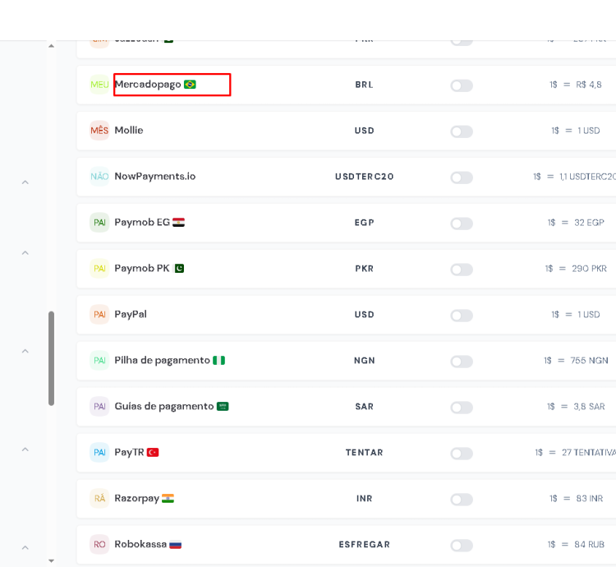Click the BRL currency cell
This screenshot has height=567, width=616.
pyautogui.click(x=364, y=85)
